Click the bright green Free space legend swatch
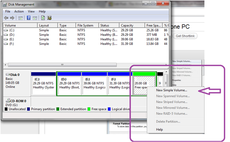Viewport: 230px width, 142px height. pos(89,109)
